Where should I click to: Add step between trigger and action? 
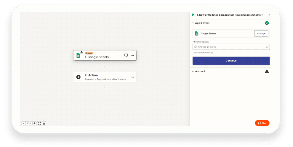[105, 66]
